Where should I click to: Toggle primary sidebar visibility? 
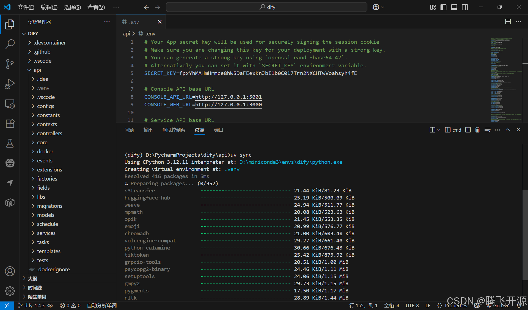point(443,7)
